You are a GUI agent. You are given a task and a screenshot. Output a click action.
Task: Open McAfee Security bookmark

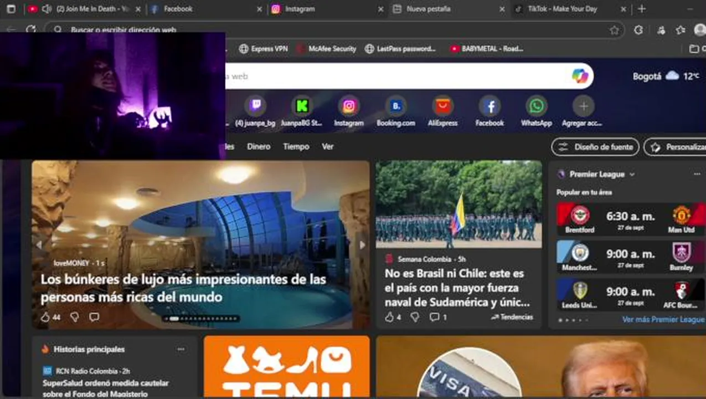[x=326, y=49]
